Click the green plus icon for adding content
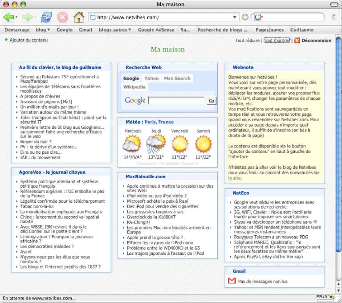This screenshot has width=342, height=303. coord(6,40)
